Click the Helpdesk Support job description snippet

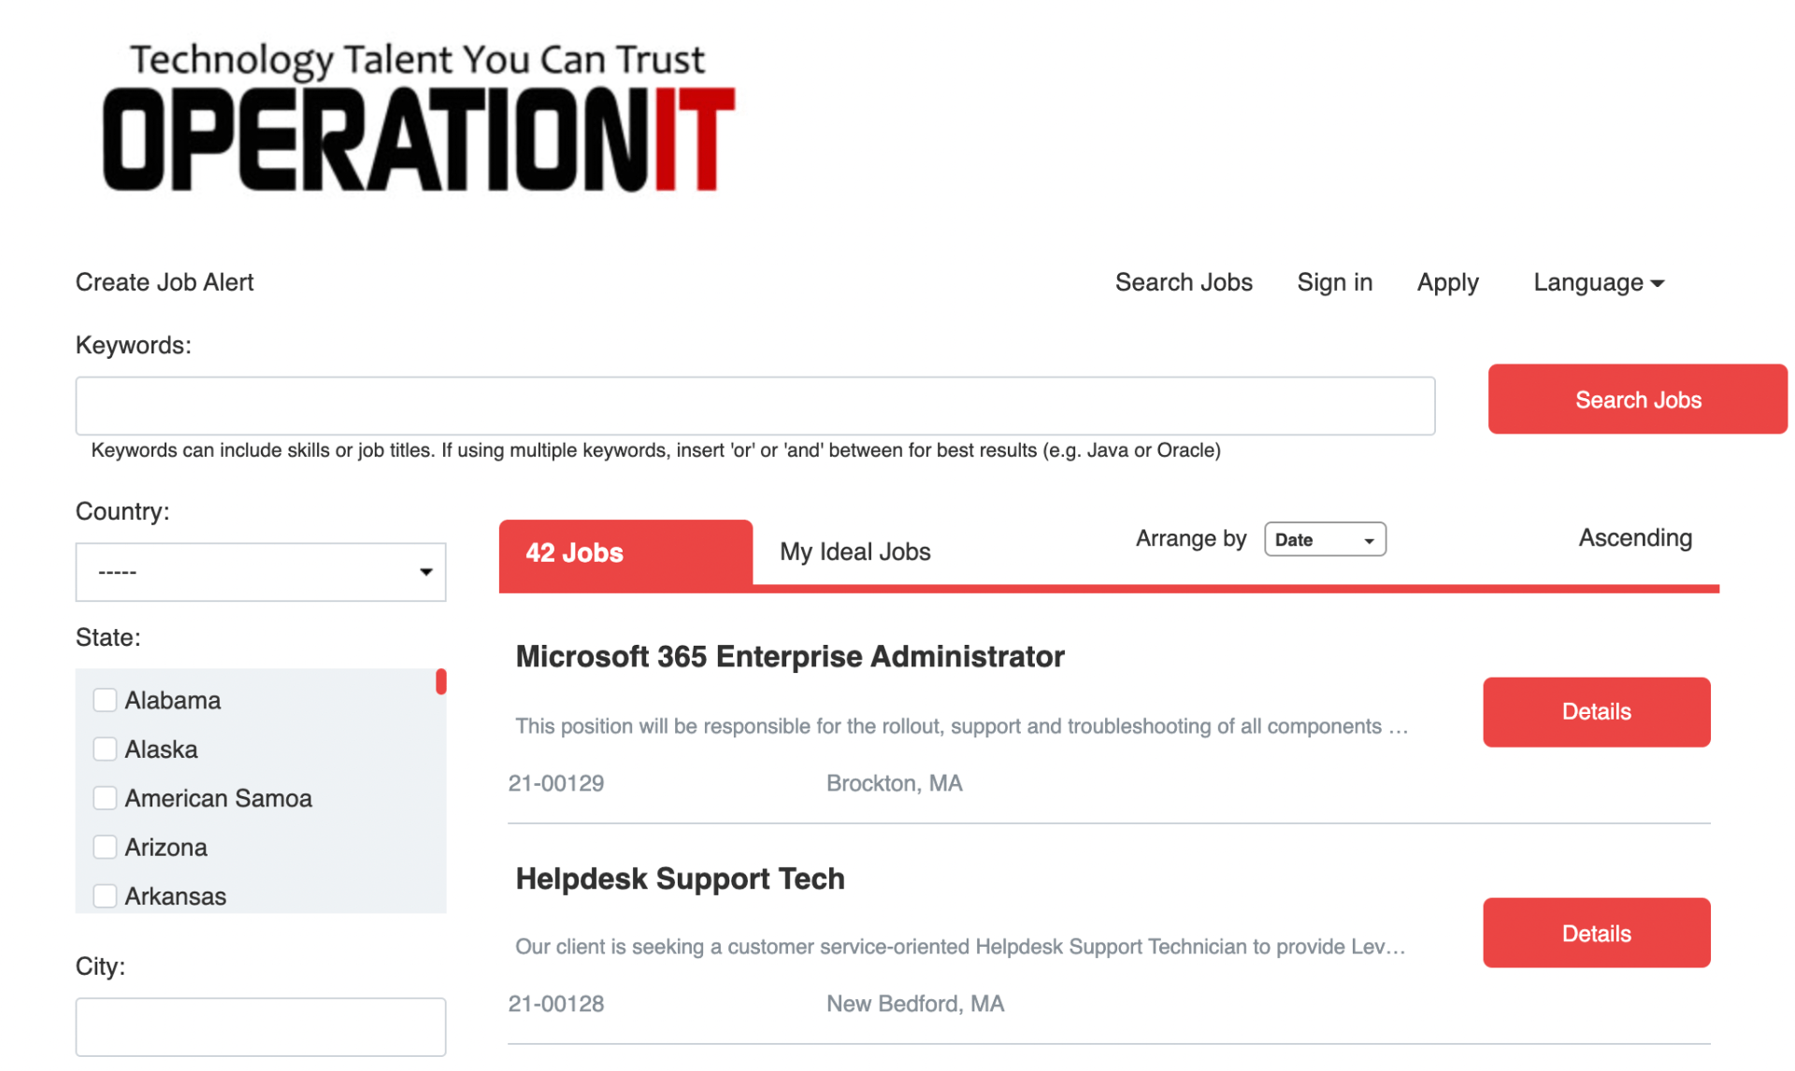tap(960, 947)
